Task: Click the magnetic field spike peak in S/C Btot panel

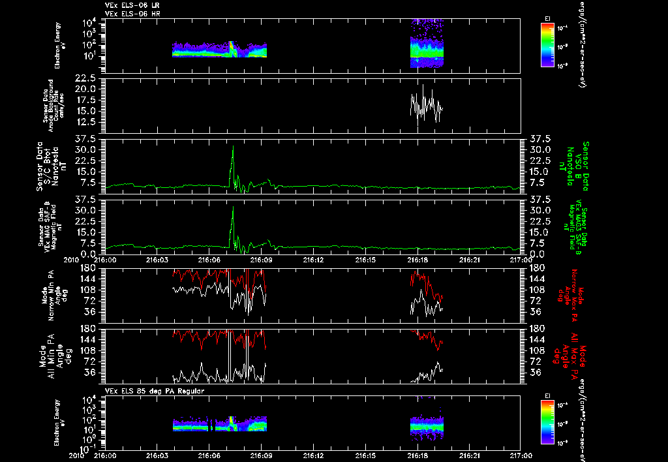Action: coord(233,147)
